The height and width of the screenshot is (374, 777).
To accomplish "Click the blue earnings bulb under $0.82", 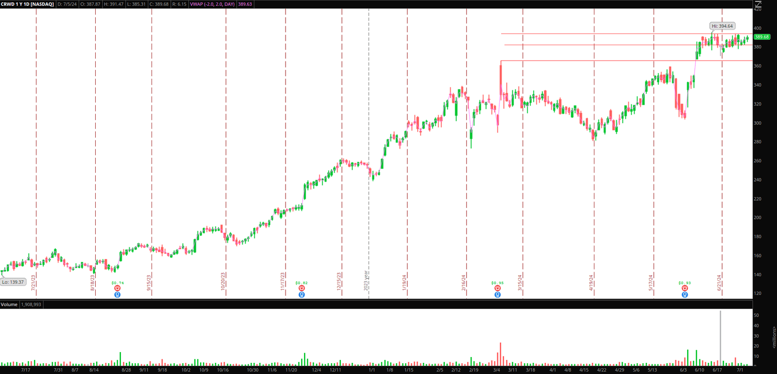I will [302, 295].
